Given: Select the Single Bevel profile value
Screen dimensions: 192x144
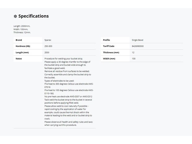Looking at the screenshot, I should 137,40.
